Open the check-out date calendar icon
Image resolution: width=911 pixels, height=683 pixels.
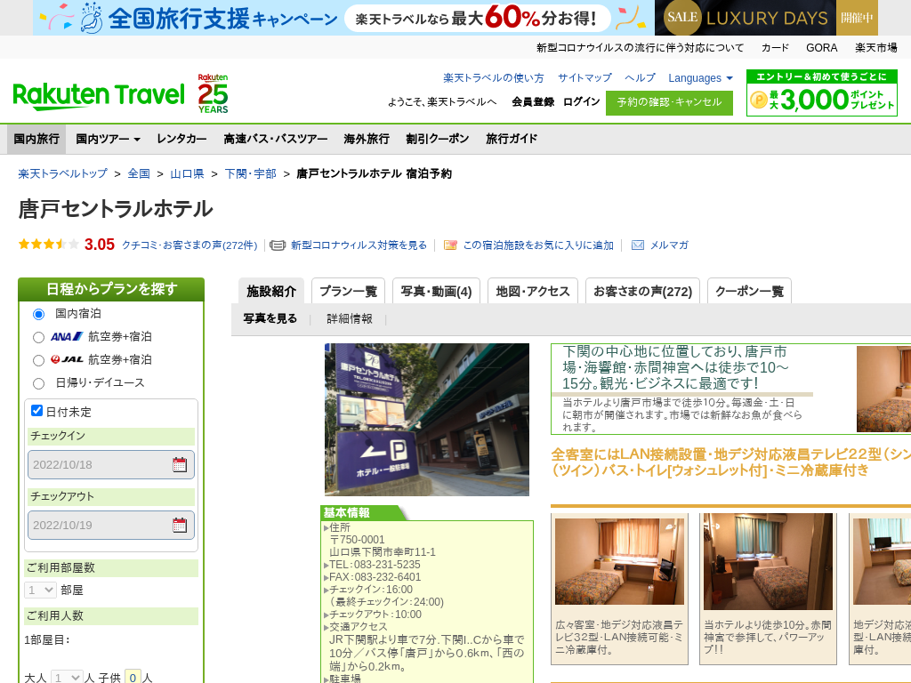pyautogui.click(x=180, y=525)
